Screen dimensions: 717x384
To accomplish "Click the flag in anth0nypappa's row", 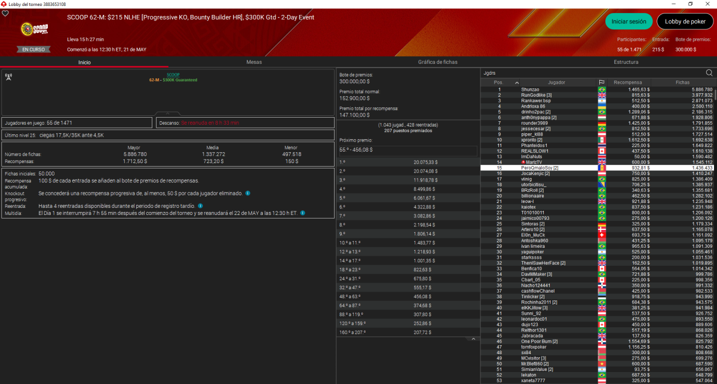I will (x=602, y=118).
